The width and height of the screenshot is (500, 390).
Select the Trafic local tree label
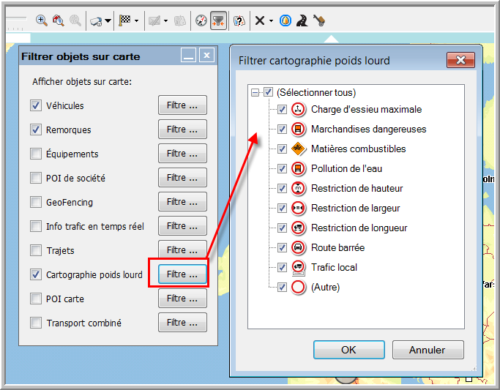coord(334,267)
